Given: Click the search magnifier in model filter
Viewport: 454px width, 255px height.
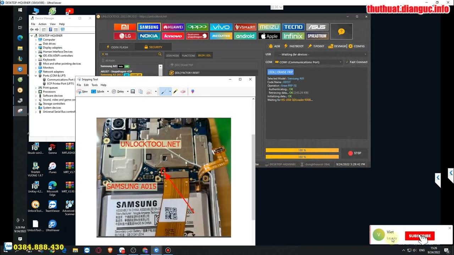Looking at the screenshot, I should 160,54.
